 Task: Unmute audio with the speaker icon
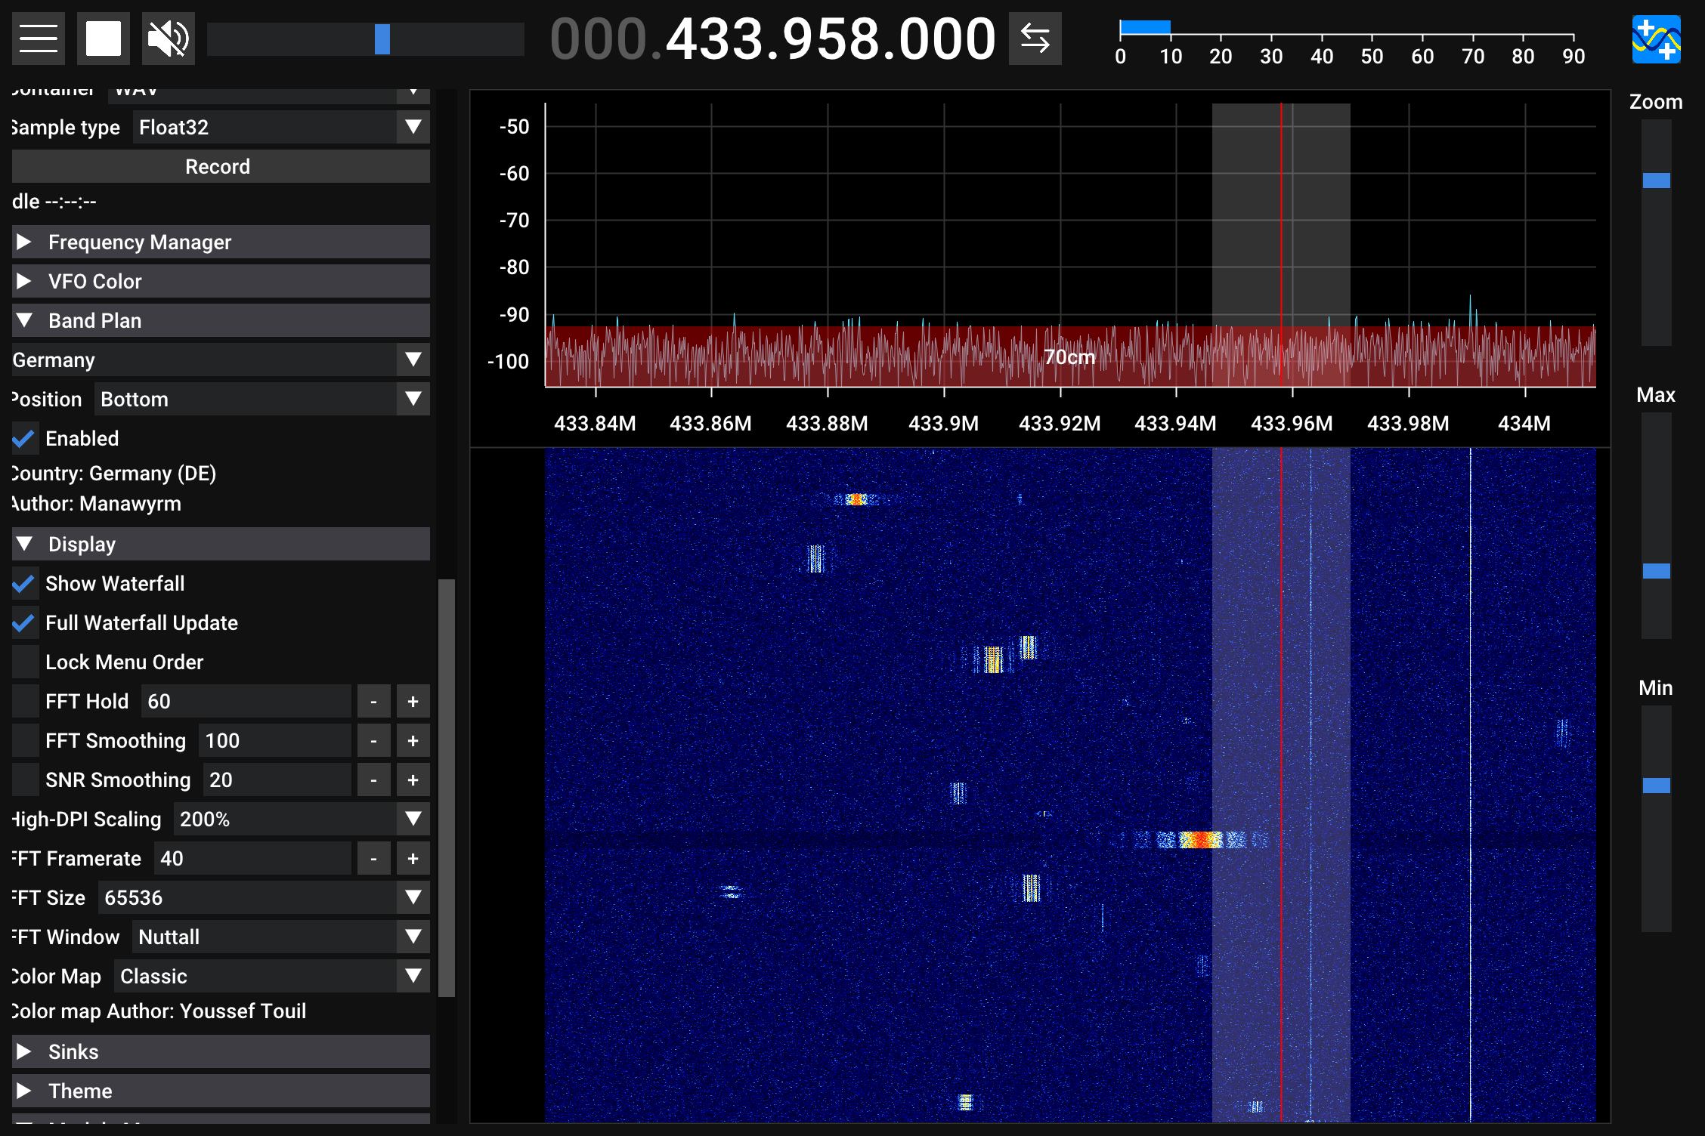(169, 39)
